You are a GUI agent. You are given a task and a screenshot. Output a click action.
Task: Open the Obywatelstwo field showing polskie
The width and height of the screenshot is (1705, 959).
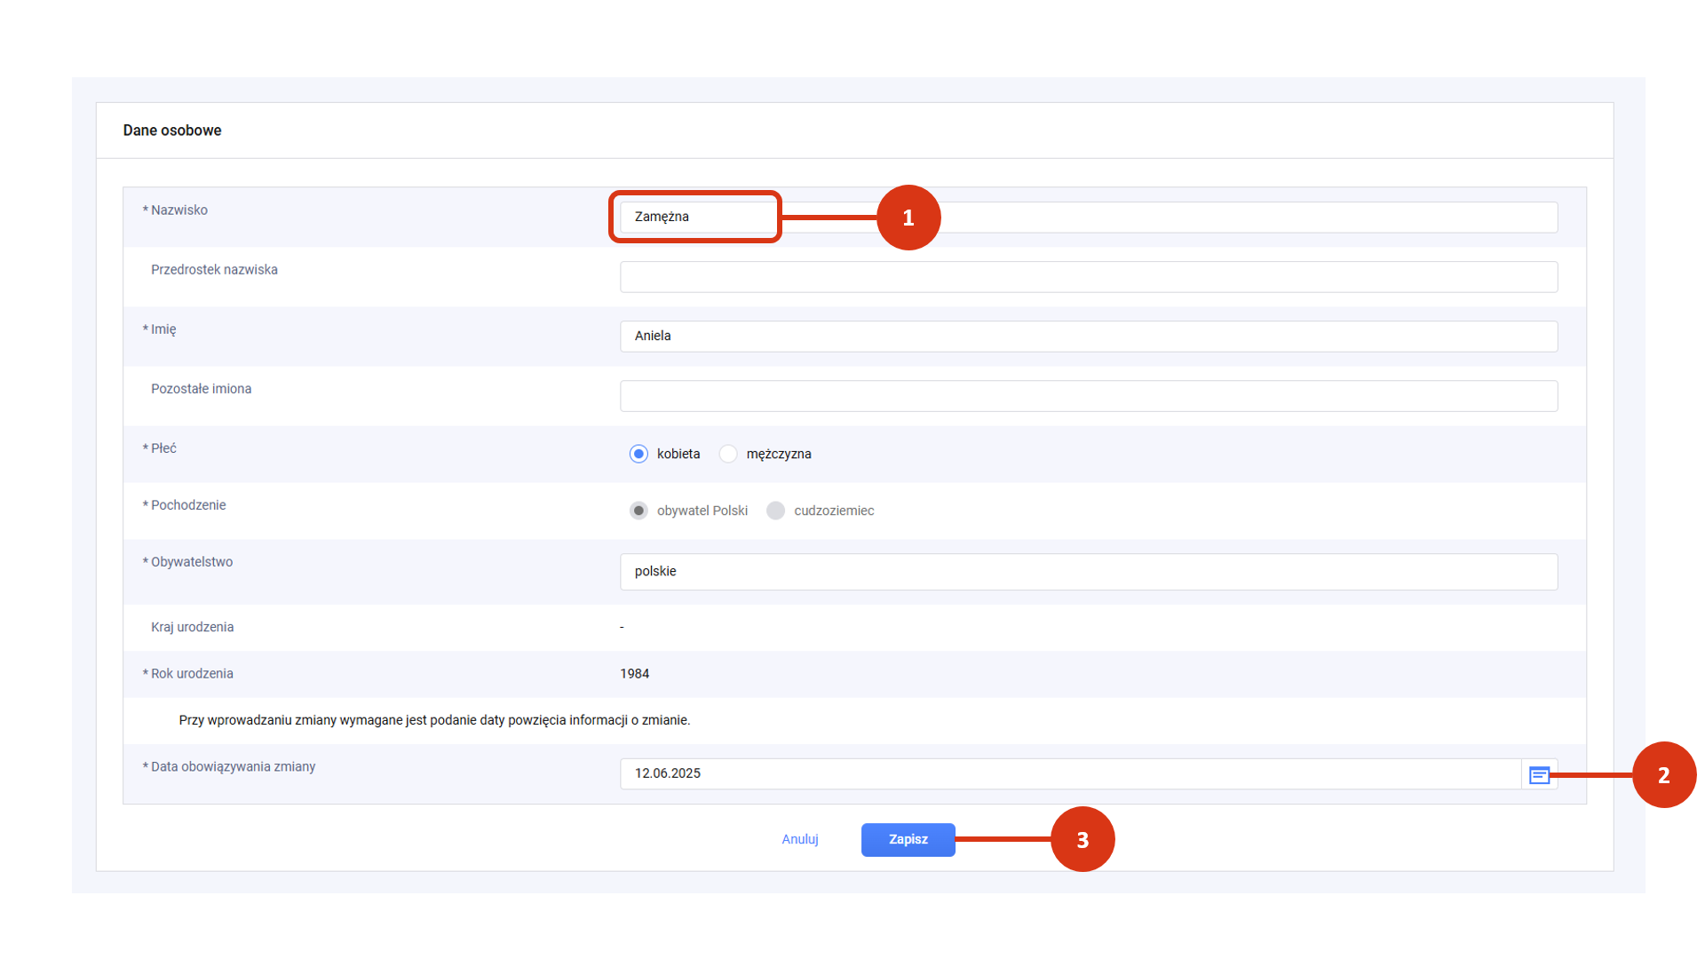click(1089, 571)
